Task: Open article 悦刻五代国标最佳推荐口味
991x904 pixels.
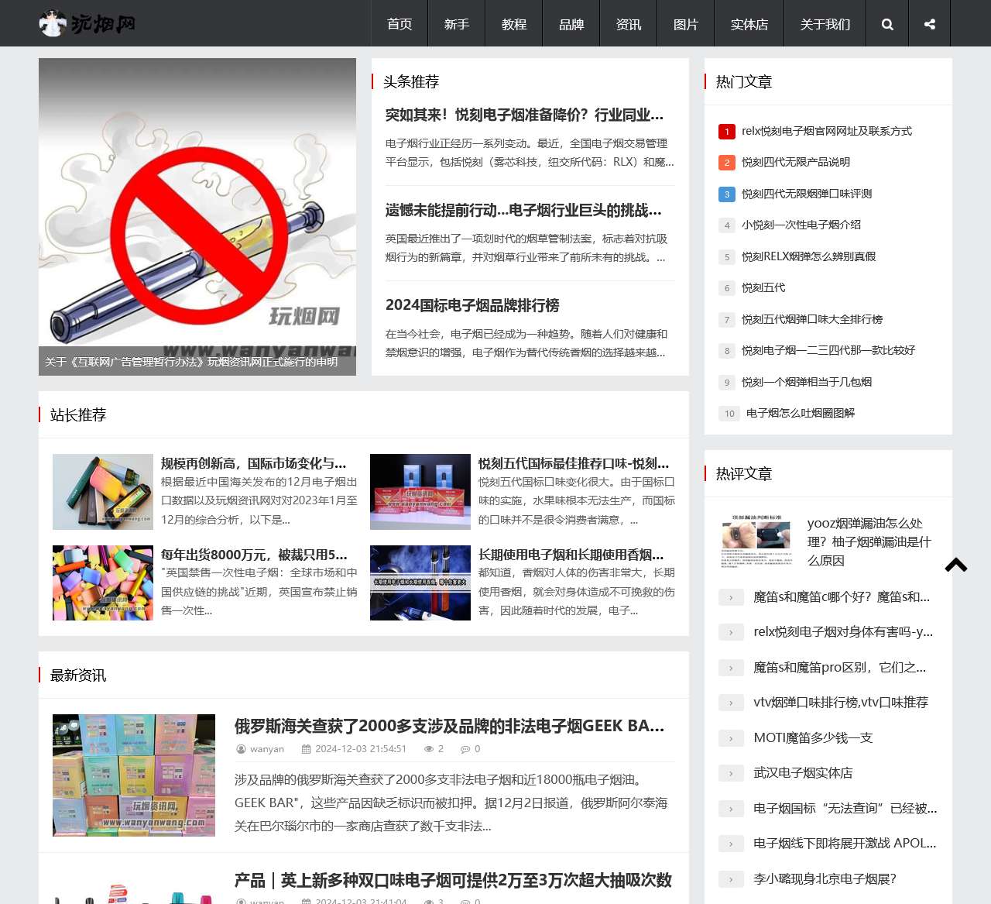Action: click(574, 463)
